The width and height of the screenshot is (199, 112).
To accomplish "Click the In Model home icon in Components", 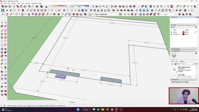I will coord(175,64).
